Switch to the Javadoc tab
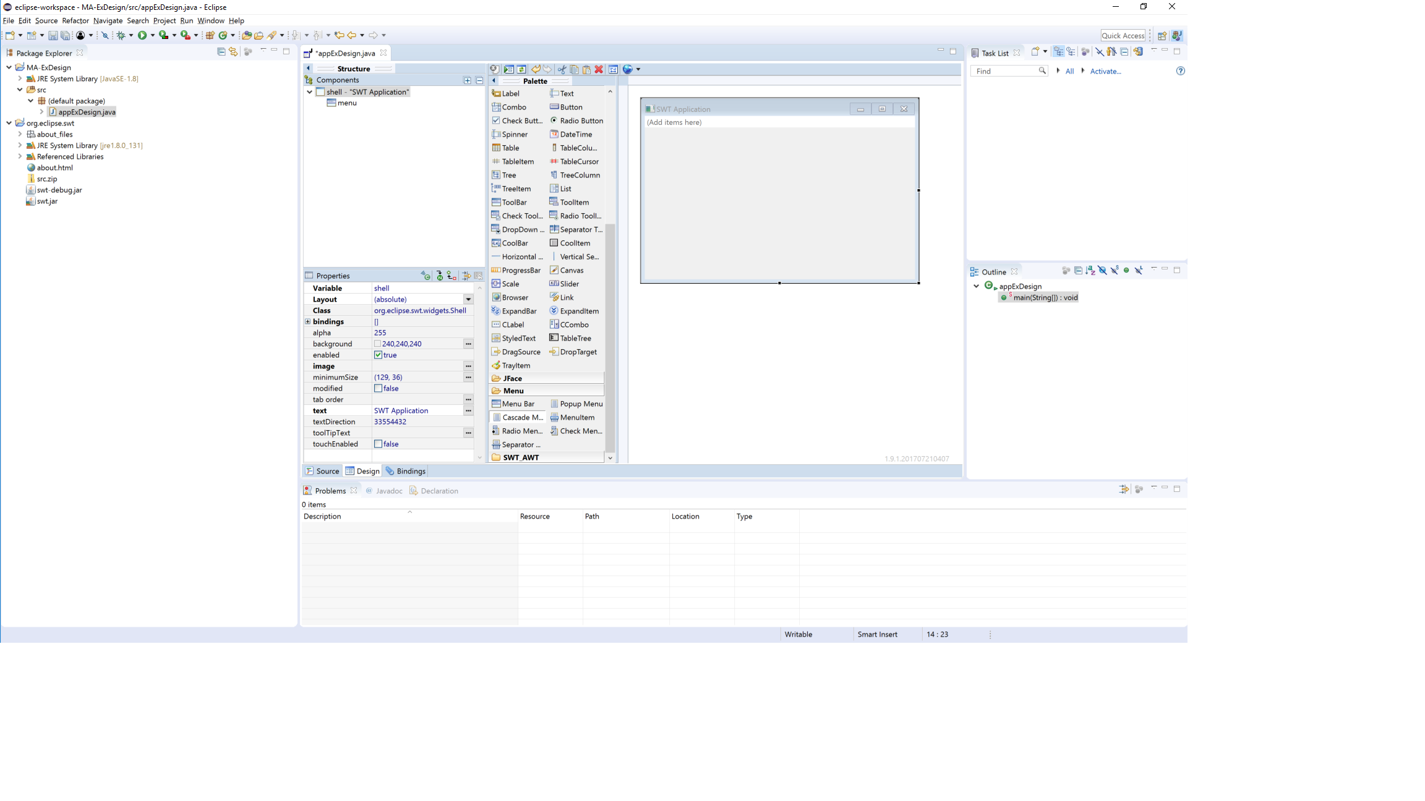 (x=384, y=491)
